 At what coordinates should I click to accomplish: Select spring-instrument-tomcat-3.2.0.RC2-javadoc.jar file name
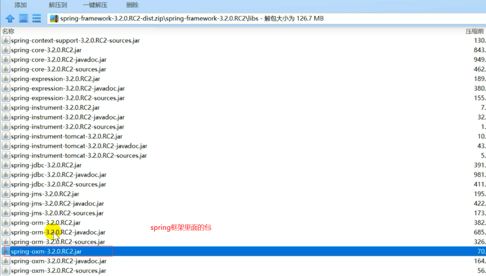point(79,146)
